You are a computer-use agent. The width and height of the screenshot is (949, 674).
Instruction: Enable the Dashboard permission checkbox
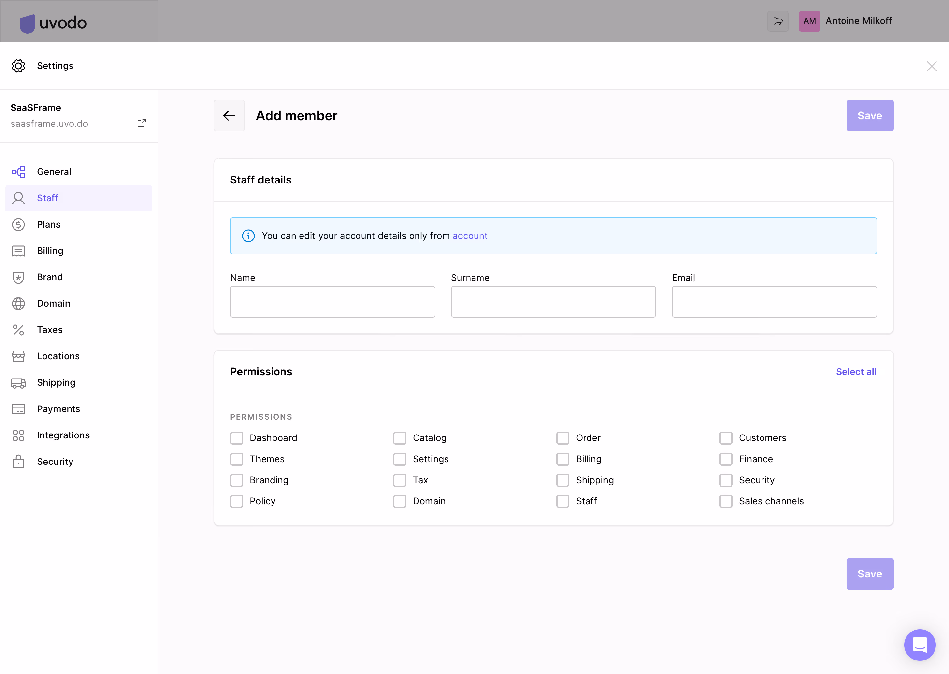[x=237, y=438]
